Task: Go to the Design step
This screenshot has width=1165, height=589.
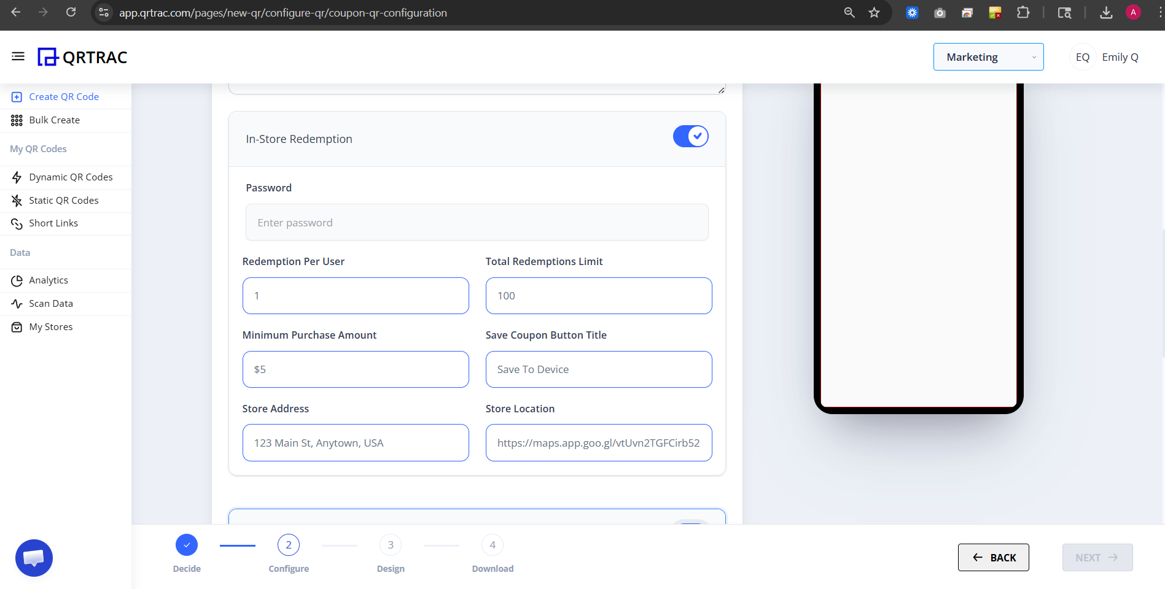Action: (x=390, y=544)
